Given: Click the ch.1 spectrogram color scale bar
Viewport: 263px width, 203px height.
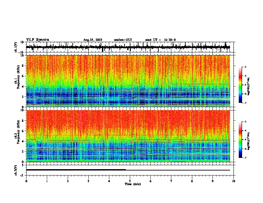Looking at the screenshot, I should 240,85.
